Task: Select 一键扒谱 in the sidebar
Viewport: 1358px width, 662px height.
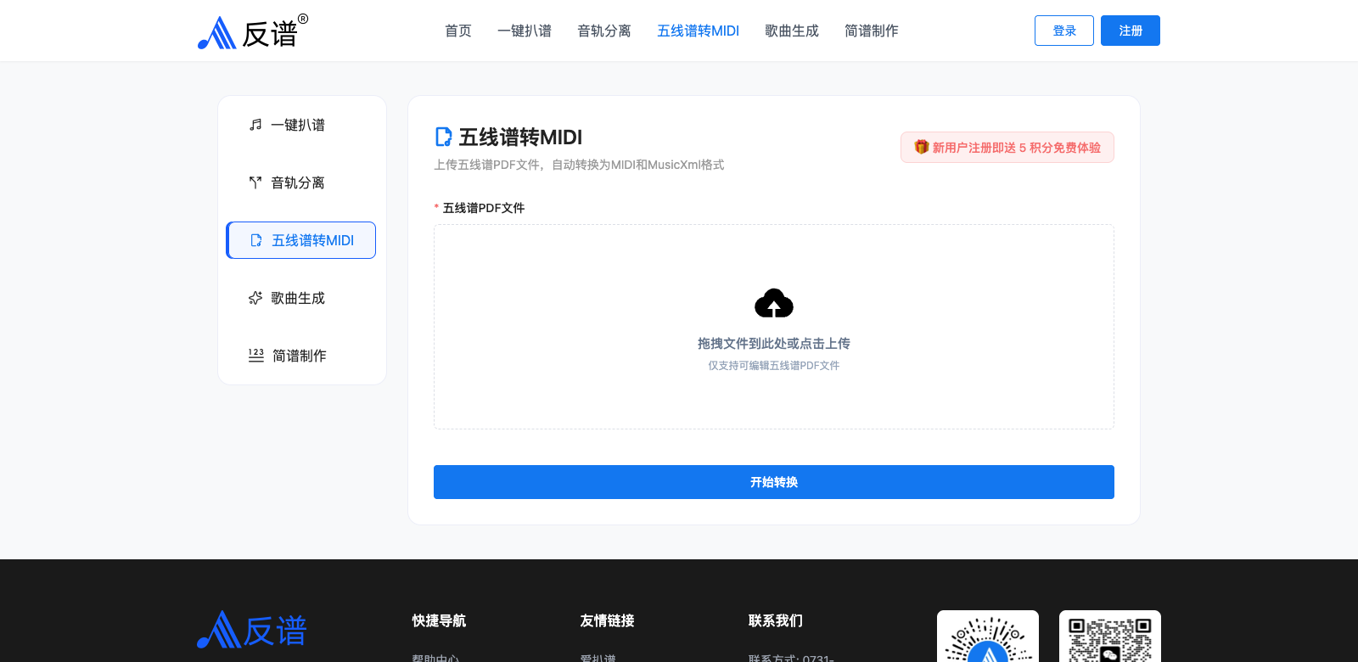Action: [301, 125]
